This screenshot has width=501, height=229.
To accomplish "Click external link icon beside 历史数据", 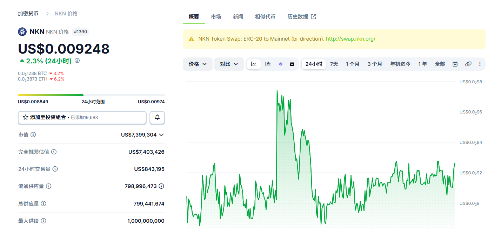I will 314,16.
